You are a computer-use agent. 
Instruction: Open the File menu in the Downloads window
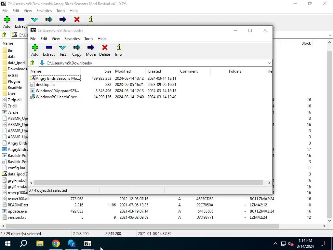pyautogui.click(x=33, y=39)
